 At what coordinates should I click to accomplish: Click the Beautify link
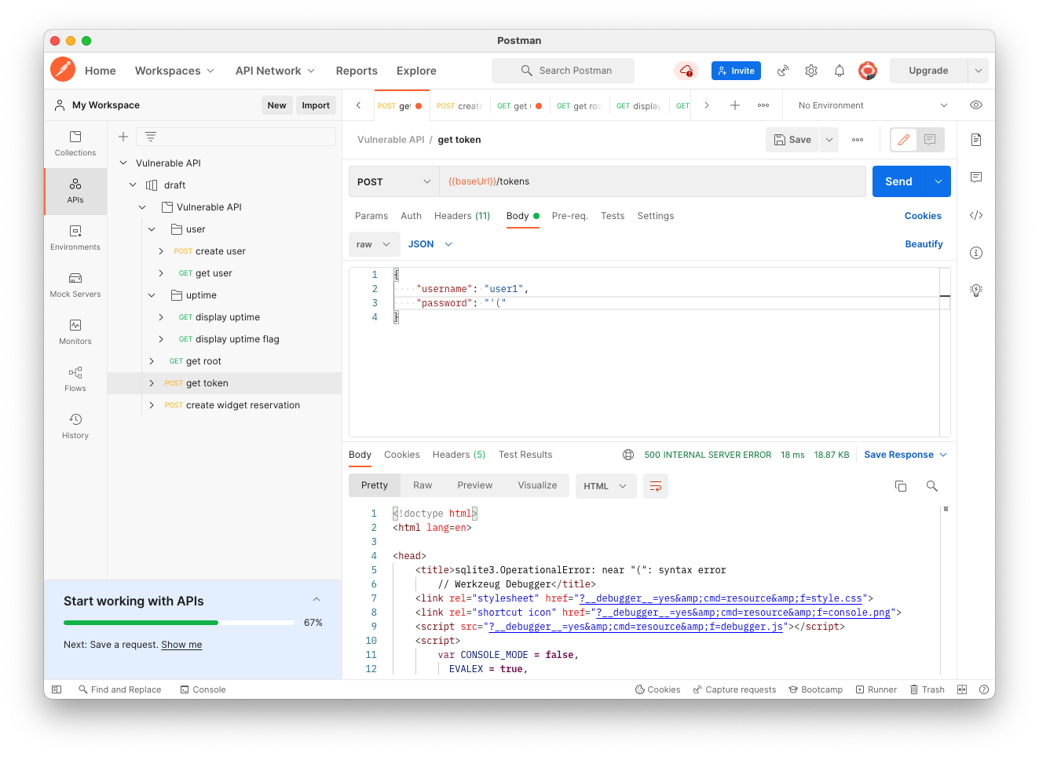tap(924, 244)
